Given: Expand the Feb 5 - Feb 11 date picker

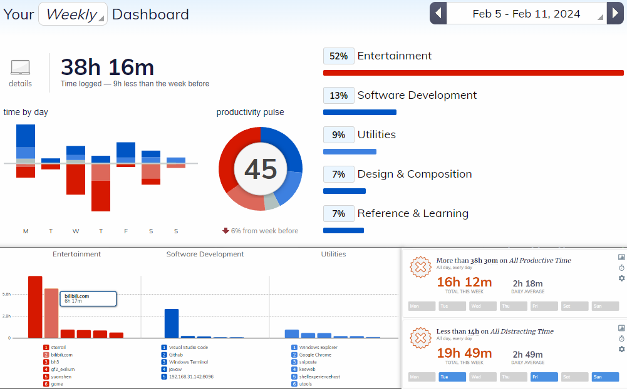Looking at the screenshot, I should pyautogui.click(x=526, y=14).
